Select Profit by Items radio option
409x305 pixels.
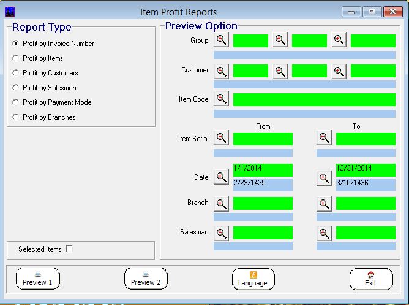tap(16, 58)
